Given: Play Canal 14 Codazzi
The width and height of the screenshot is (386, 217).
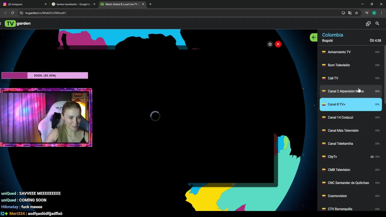Looking at the screenshot, I should (x=351, y=118).
